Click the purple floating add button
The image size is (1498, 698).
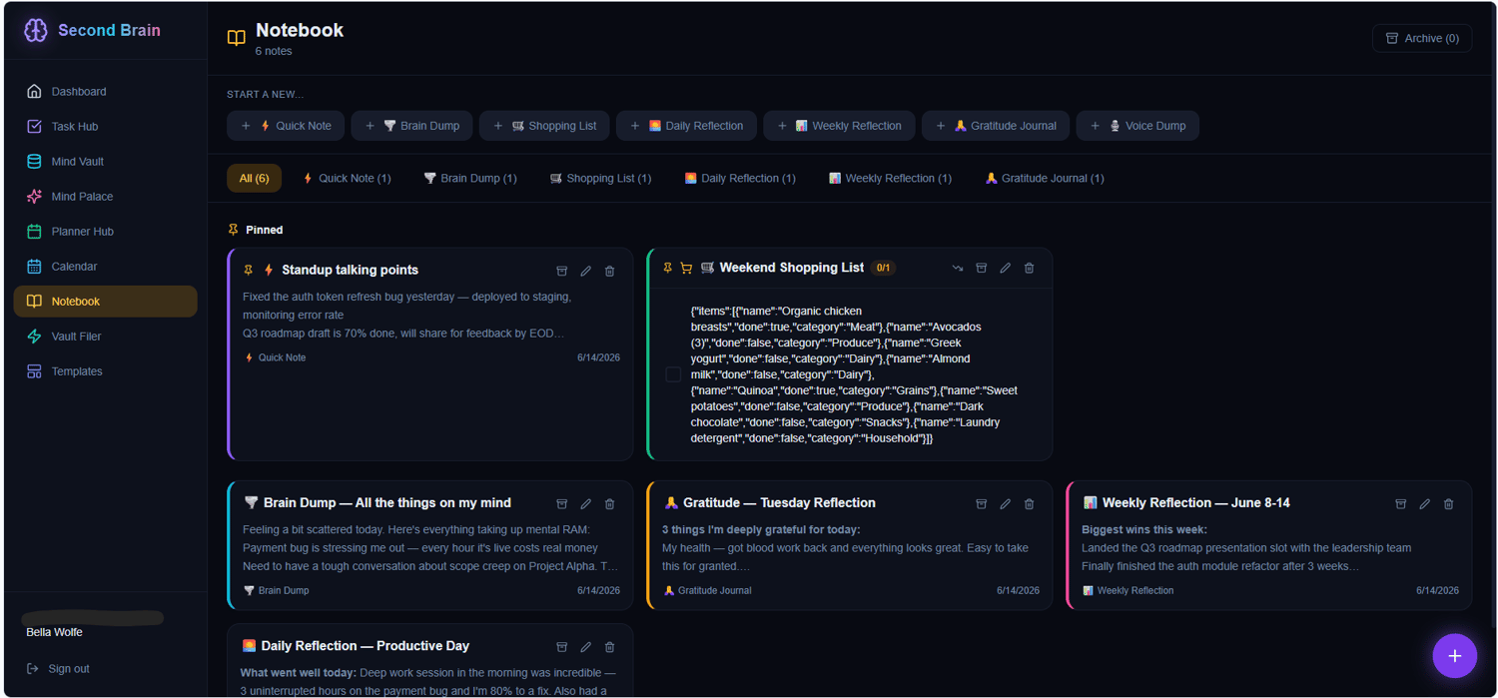[1454, 656]
